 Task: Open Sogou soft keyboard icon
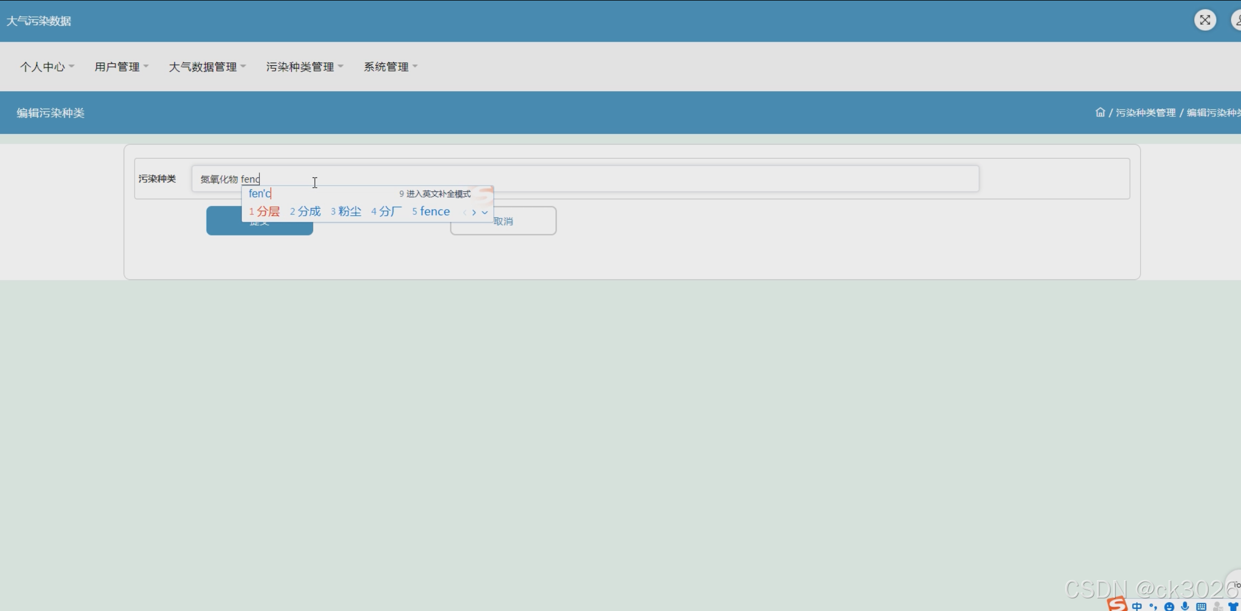[1201, 607]
